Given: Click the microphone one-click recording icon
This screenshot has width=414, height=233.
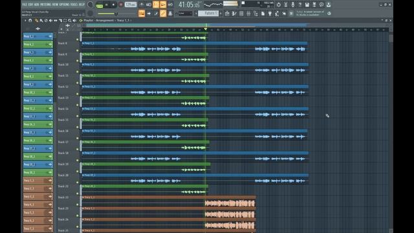Looking at the screenshot, I should tap(293, 5).
